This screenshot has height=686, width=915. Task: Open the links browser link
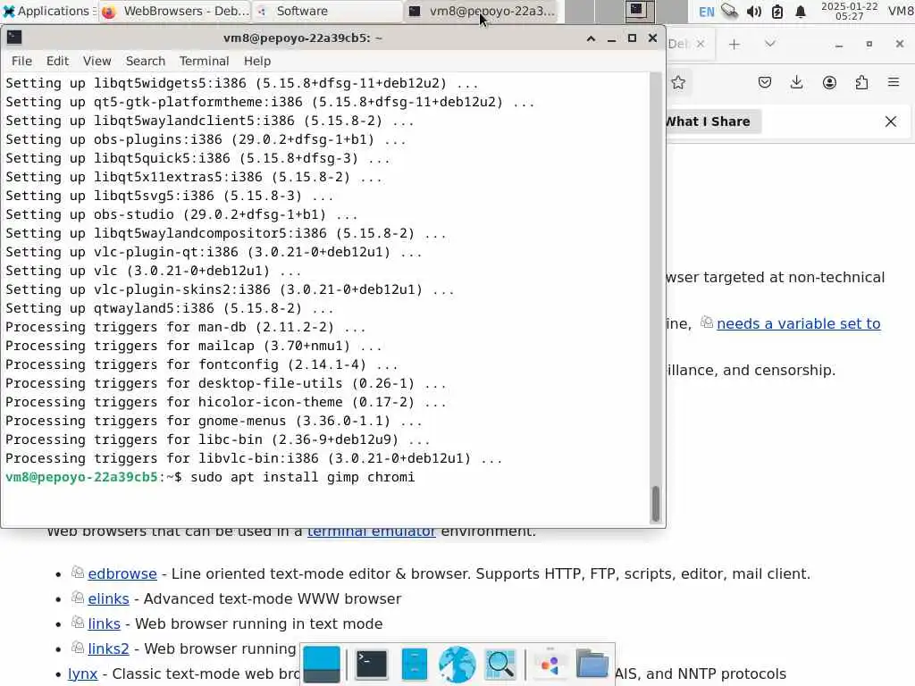point(104,624)
